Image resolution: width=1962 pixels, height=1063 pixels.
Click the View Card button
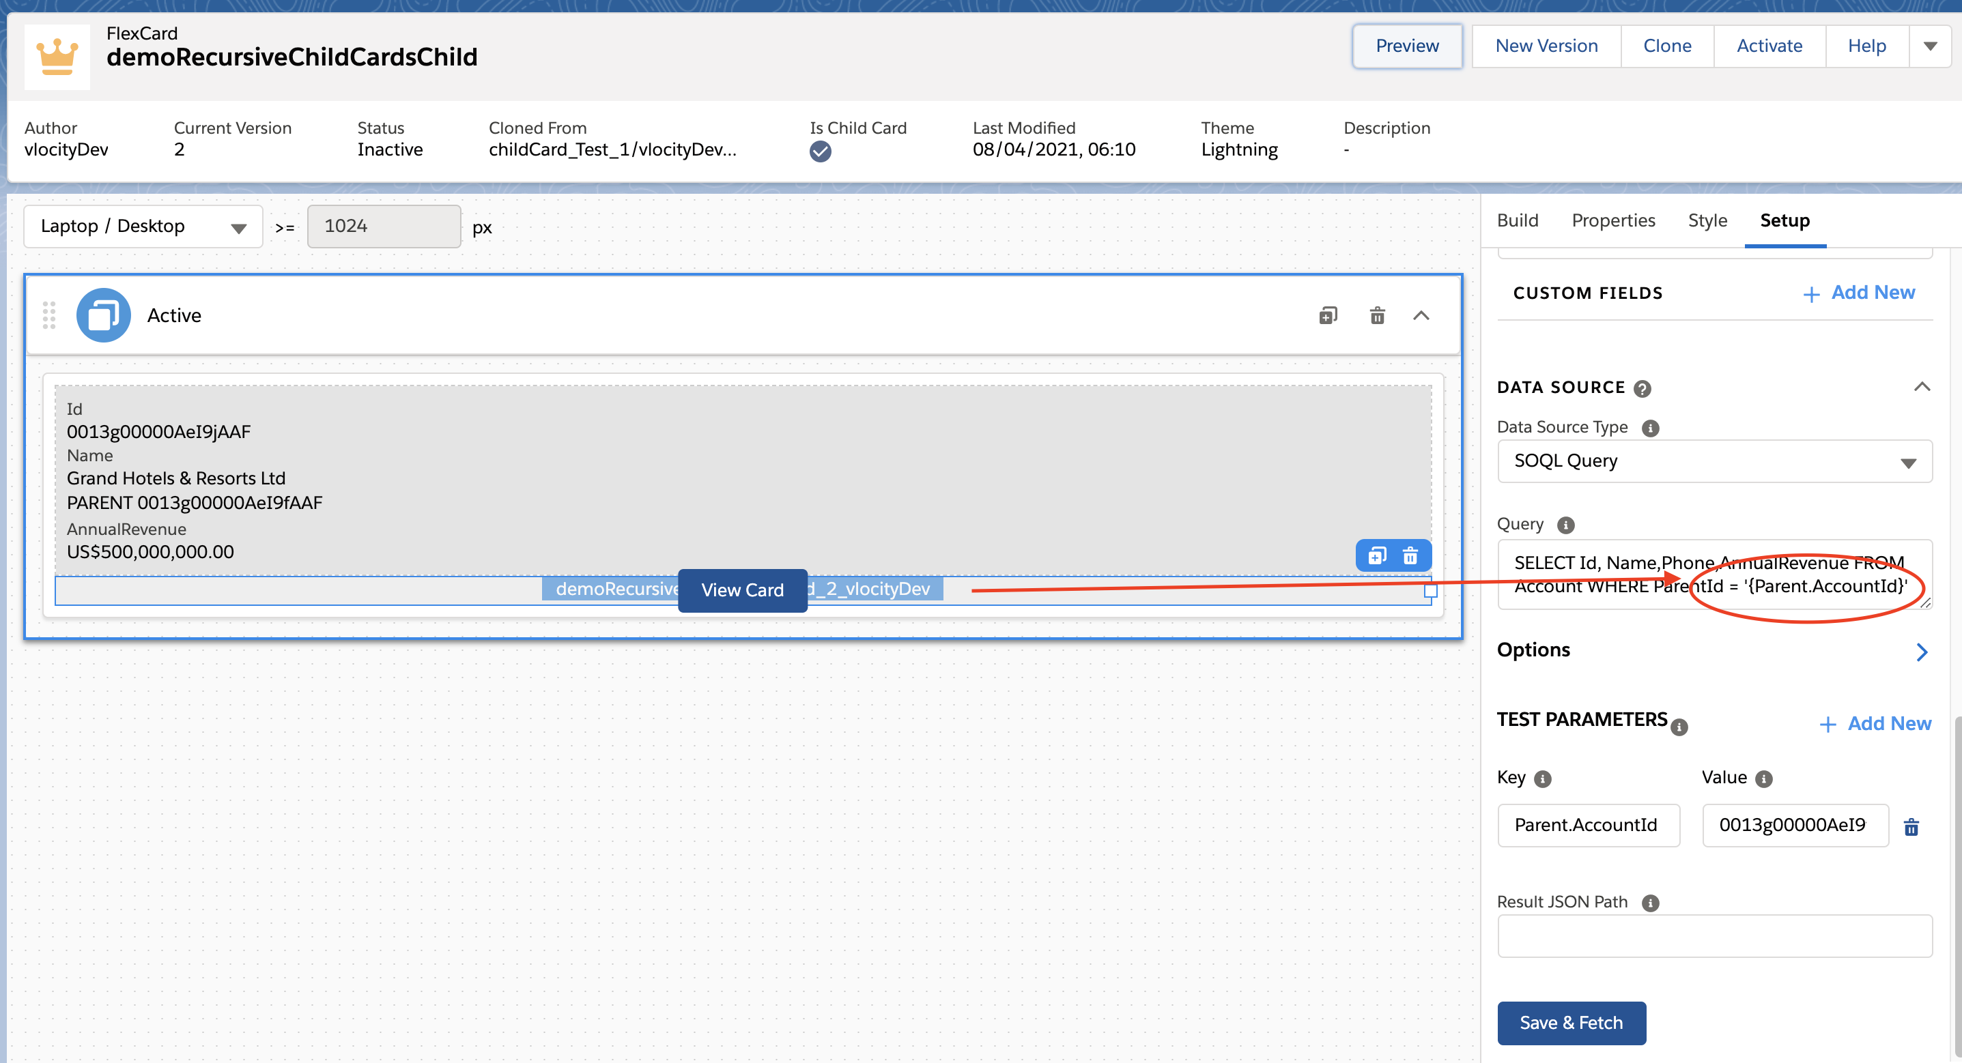point(742,590)
